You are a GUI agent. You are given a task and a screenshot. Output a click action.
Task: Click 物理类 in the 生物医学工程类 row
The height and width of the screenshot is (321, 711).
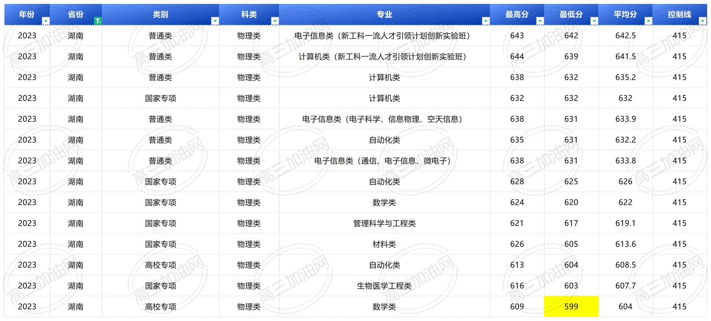tap(249, 286)
